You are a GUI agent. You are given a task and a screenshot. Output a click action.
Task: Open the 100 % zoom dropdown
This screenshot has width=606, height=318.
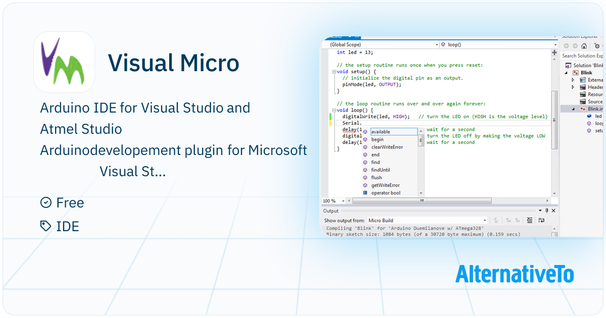click(343, 200)
